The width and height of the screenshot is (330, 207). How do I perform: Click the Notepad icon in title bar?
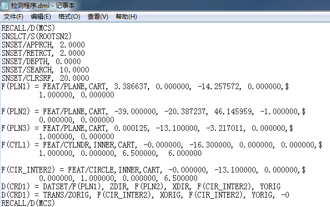pyautogui.click(x=4, y=6)
